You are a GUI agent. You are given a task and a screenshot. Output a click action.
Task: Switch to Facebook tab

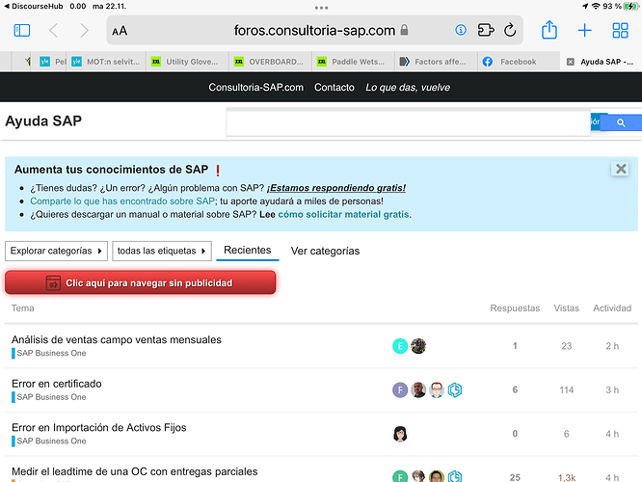pyautogui.click(x=519, y=62)
